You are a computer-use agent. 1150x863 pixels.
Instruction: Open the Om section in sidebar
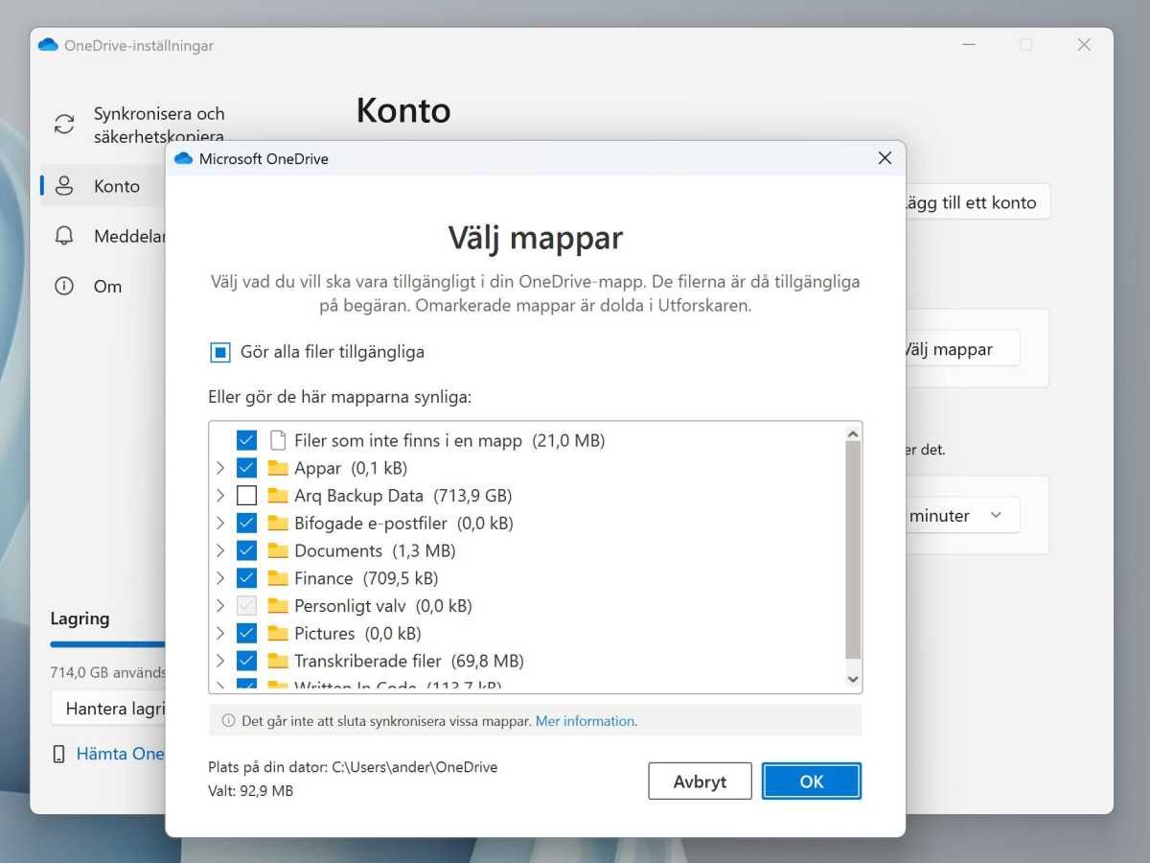click(x=108, y=286)
